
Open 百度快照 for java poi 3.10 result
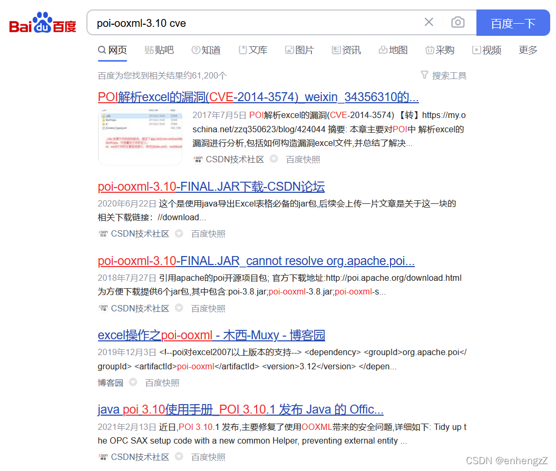pyautogui.click(x=208, y=457)
